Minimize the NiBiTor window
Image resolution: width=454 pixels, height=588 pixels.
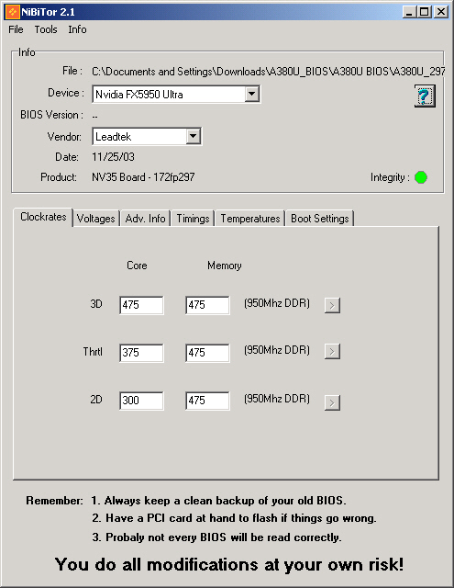coord(409,12)
